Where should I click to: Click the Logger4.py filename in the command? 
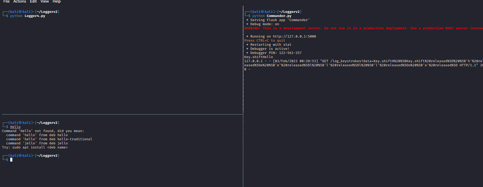pos(35,16)
